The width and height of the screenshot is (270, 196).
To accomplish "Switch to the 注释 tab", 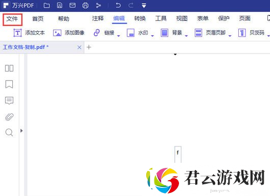I will click(x=98, y=18).
